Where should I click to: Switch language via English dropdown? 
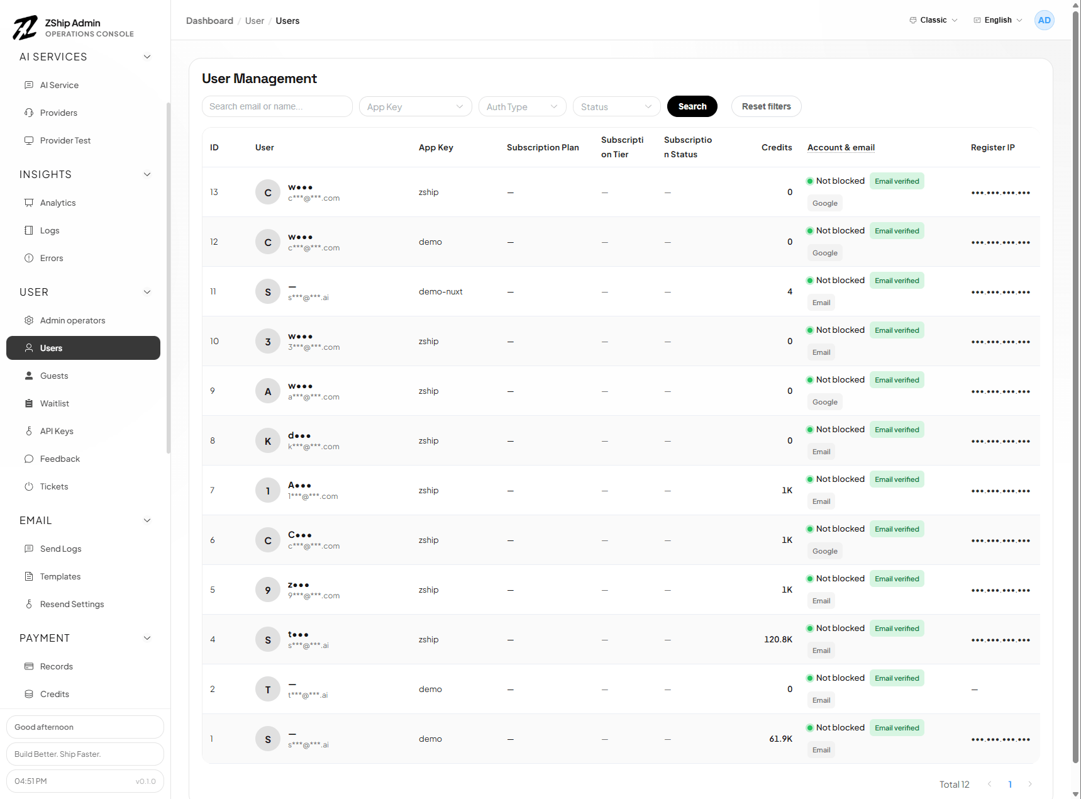pyautogui.click(x=998, y=20)
